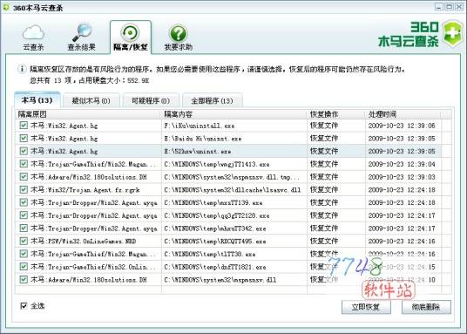Select the Win32/Trojan.Agent.fr.rgrk entry
Screen dimensions: 467x334
point(85,189)
